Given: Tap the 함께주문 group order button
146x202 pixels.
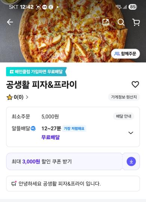Looking at the screenshot, I should [125, 54].
